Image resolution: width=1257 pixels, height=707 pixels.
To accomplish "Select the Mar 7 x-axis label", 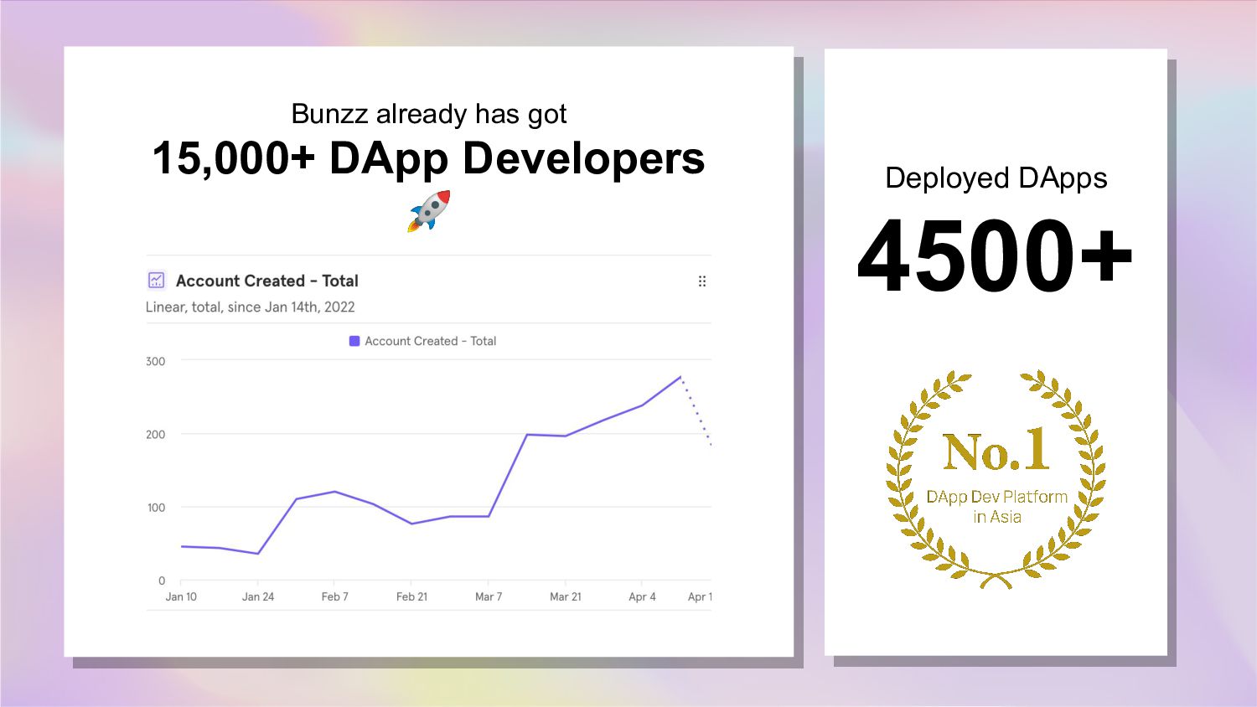I will pyautogui.click(x=489, y=596).
